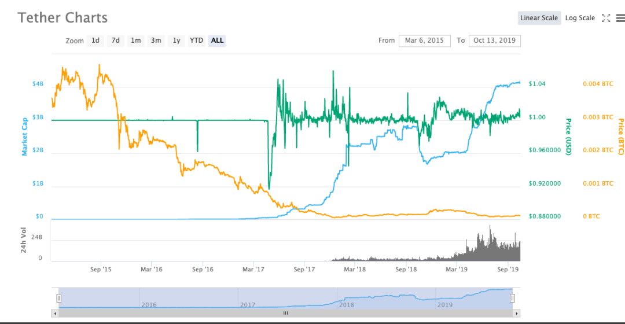The image size is (625, 324).
Task: Click the $1B market cap label
Action: 38,184
